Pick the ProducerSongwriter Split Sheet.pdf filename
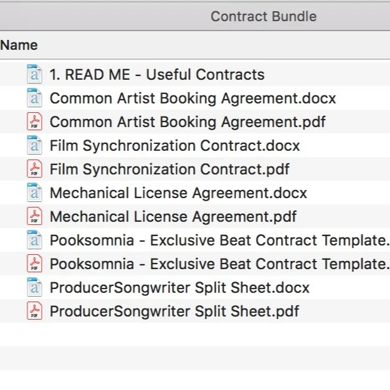390x390 pixels. tap(174, 311)
